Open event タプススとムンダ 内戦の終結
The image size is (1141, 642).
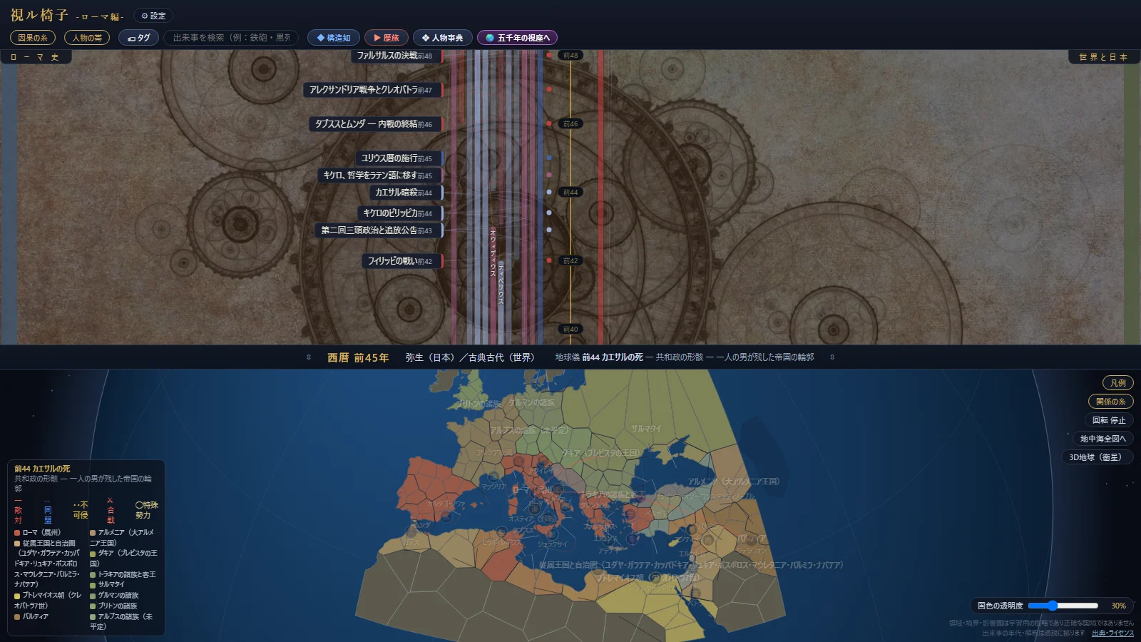click(x=375, y=124)
